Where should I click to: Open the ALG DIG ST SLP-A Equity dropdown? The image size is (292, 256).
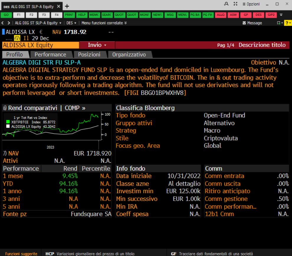38,23
